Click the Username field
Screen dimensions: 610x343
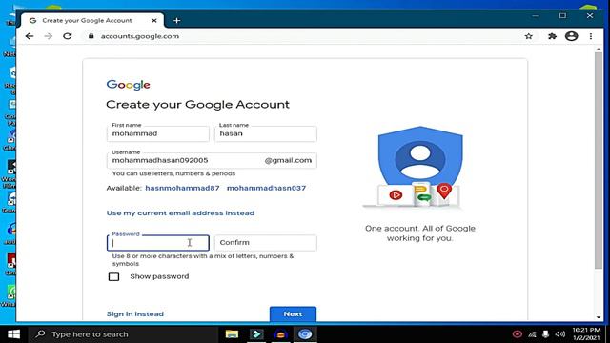pos(212,161)
